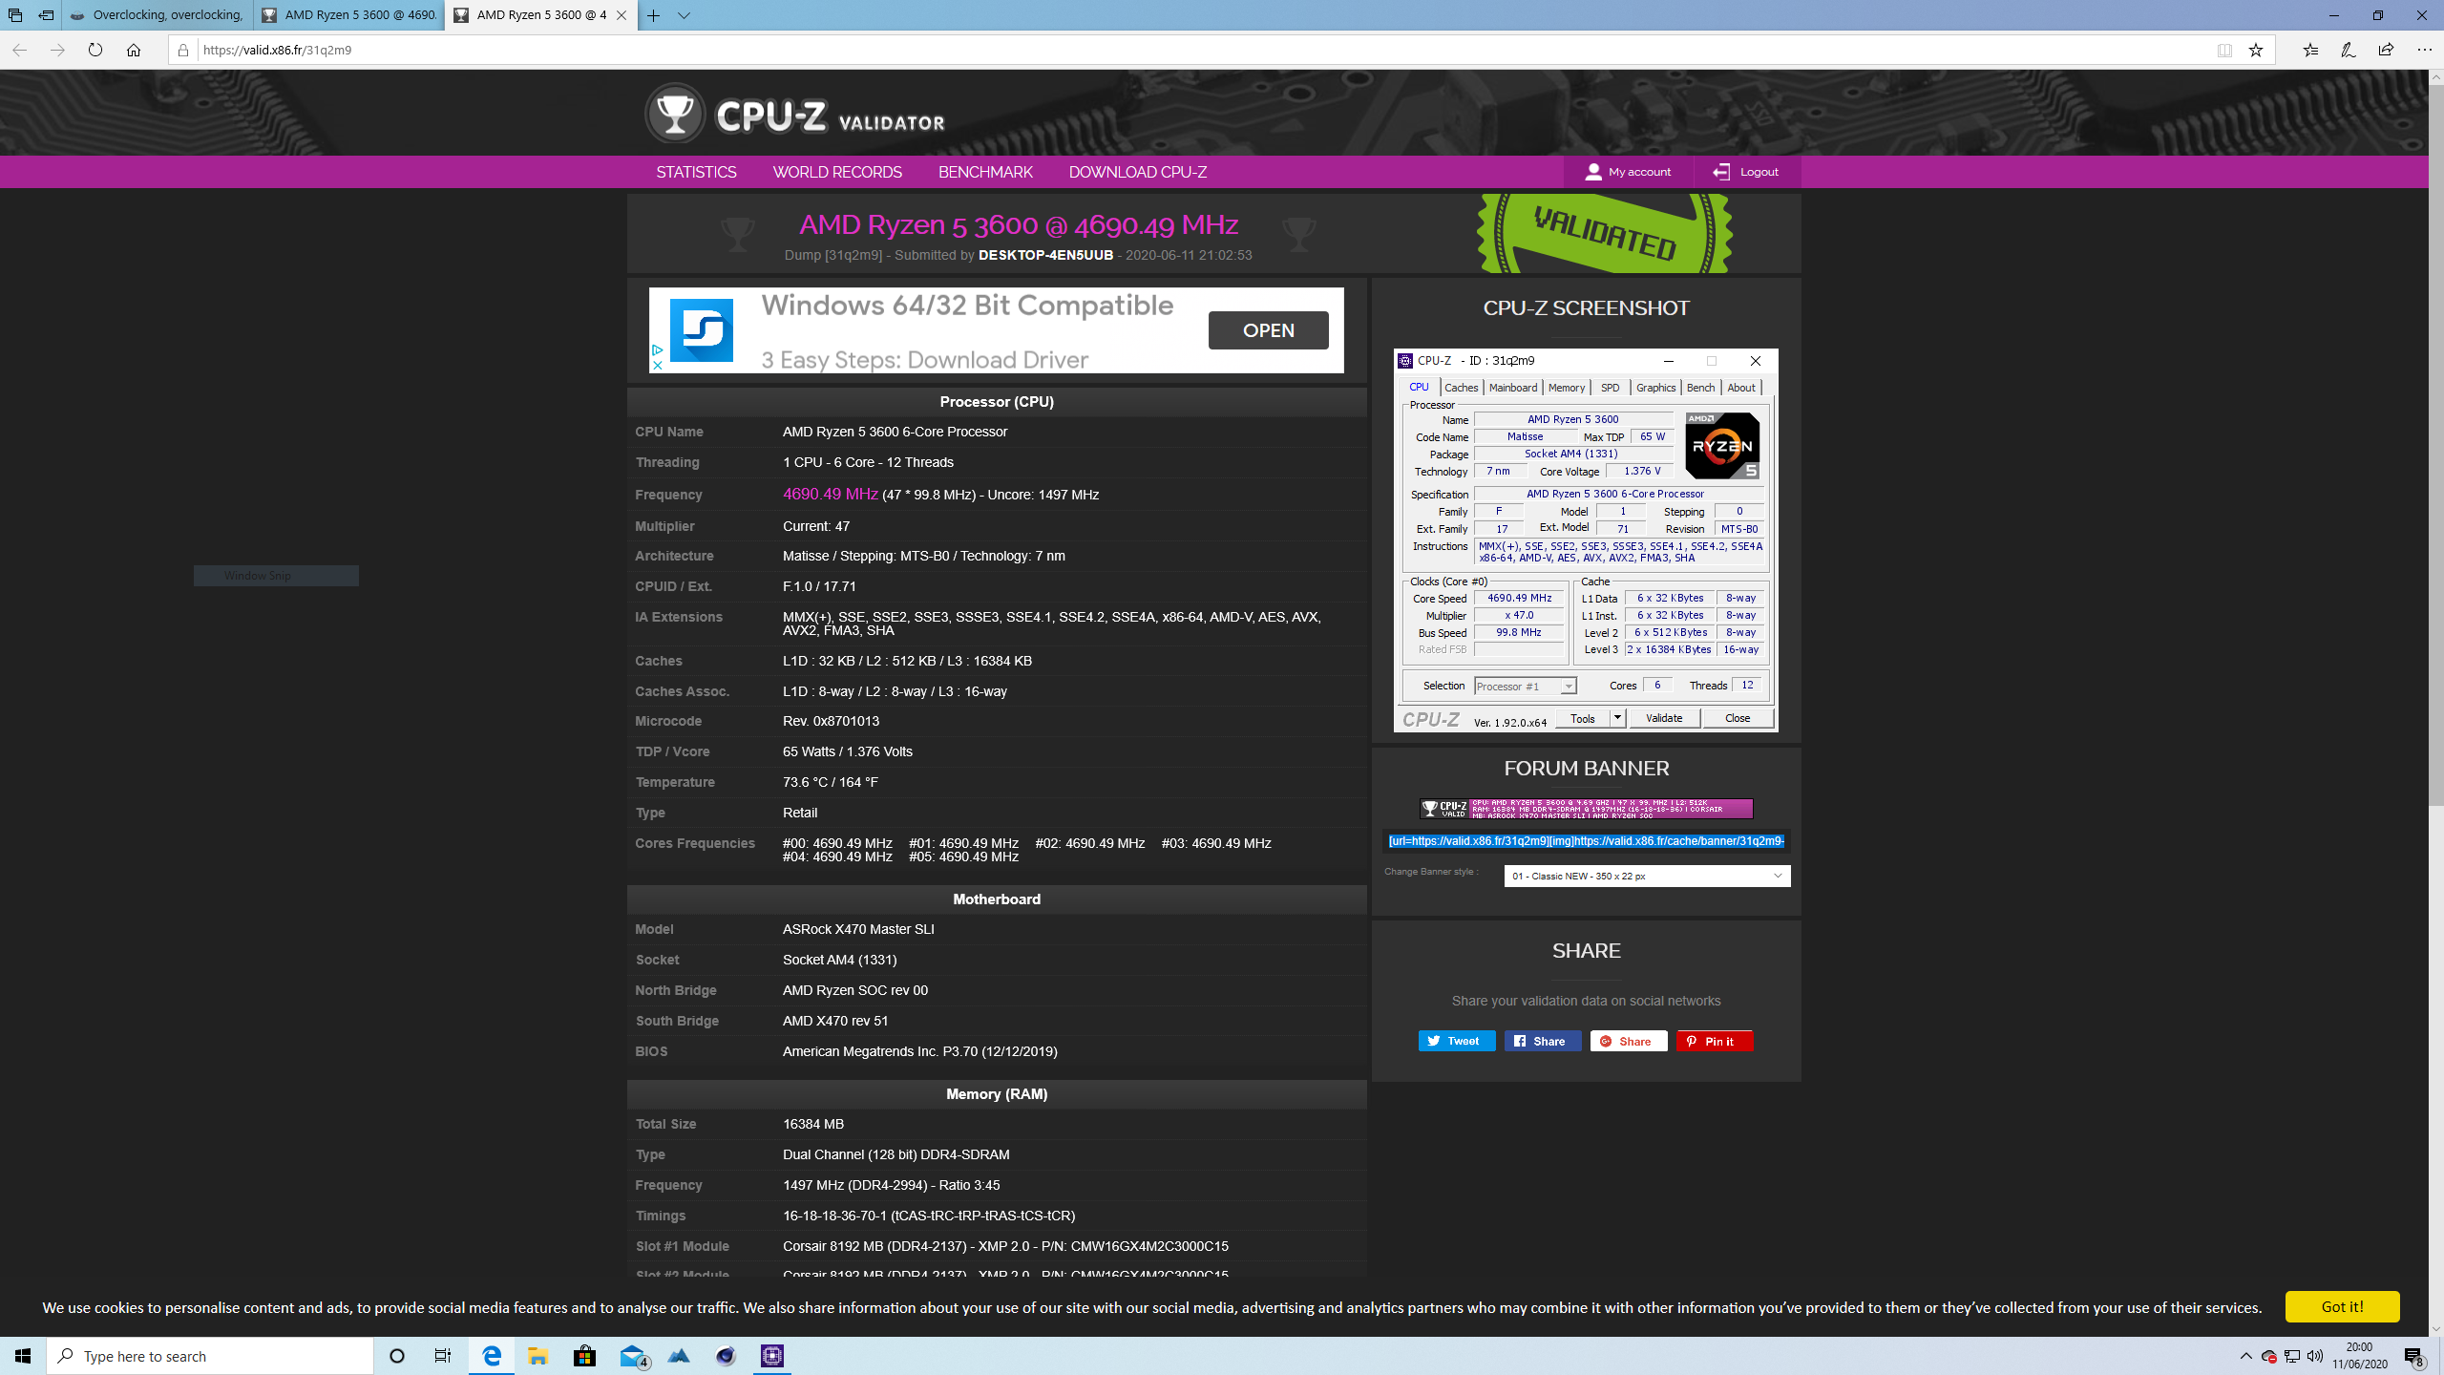Image resolution: width=2444 pixels, height=1375 pixels.
Task: Click the AdChoices triangle icon
Action: tap(657, 350)
